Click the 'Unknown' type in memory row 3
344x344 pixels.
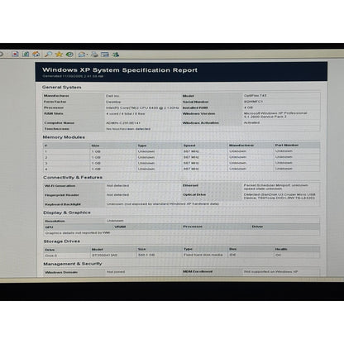tap(146, 163)
